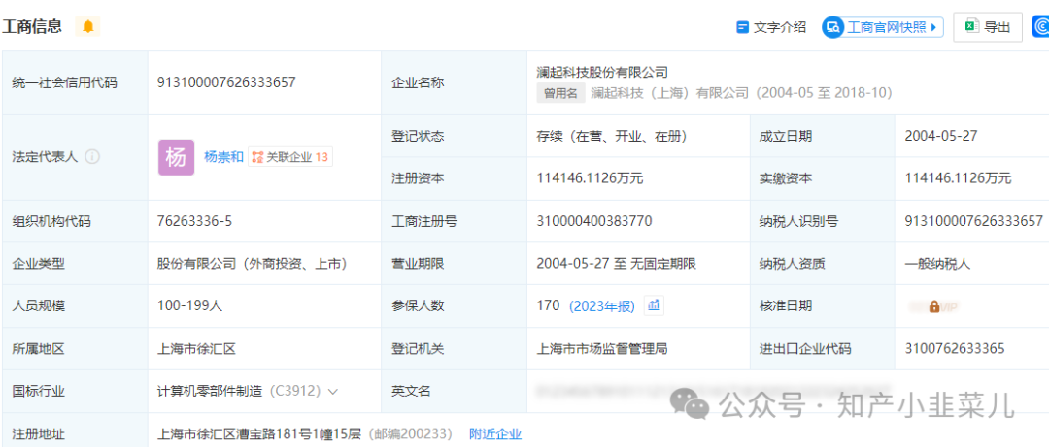
Task: Click 纳税人资质 value 一般纳税人
Action: tap(937, 264)
